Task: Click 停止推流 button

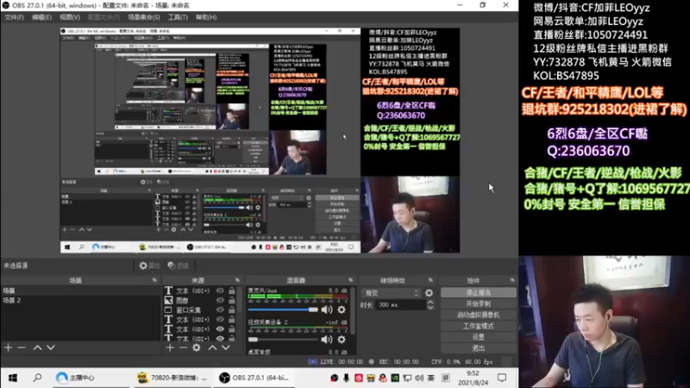Action: coord(479,292)
